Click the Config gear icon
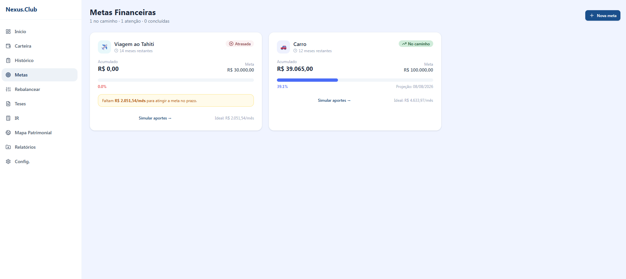626x279 pixels. 8,161
